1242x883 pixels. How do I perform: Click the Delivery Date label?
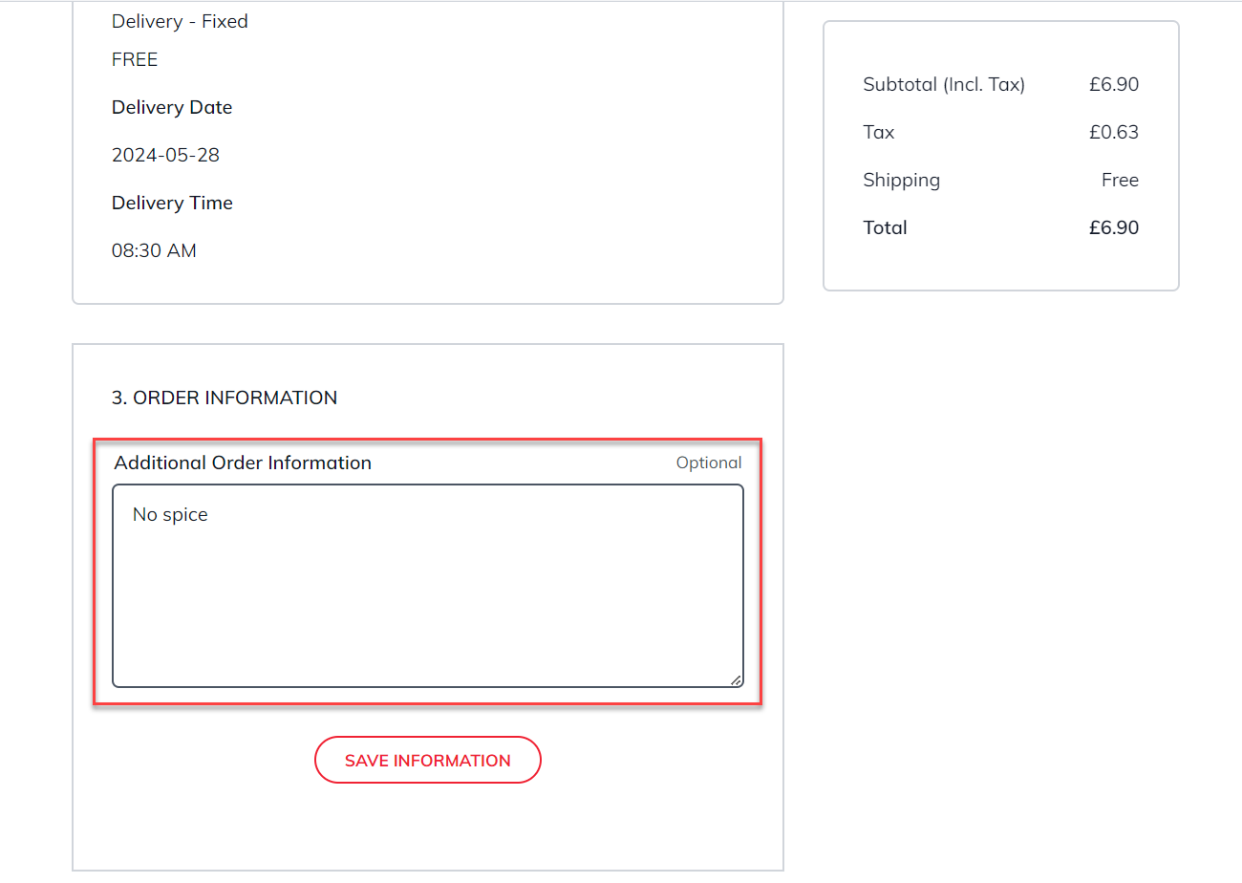click(172, 108)
